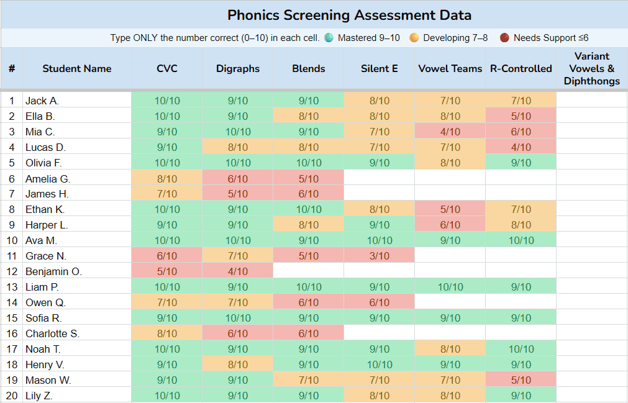Select the Phonics Screening Assessment Data title

pos(349,15)
